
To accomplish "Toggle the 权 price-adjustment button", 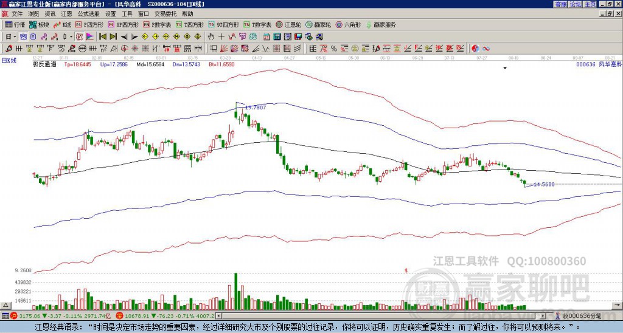I will point(79,37).
